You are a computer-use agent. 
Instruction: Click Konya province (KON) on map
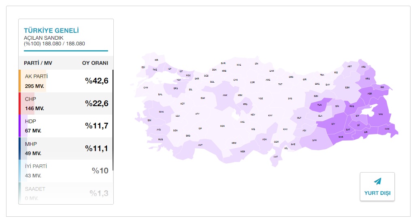(222, 126)
